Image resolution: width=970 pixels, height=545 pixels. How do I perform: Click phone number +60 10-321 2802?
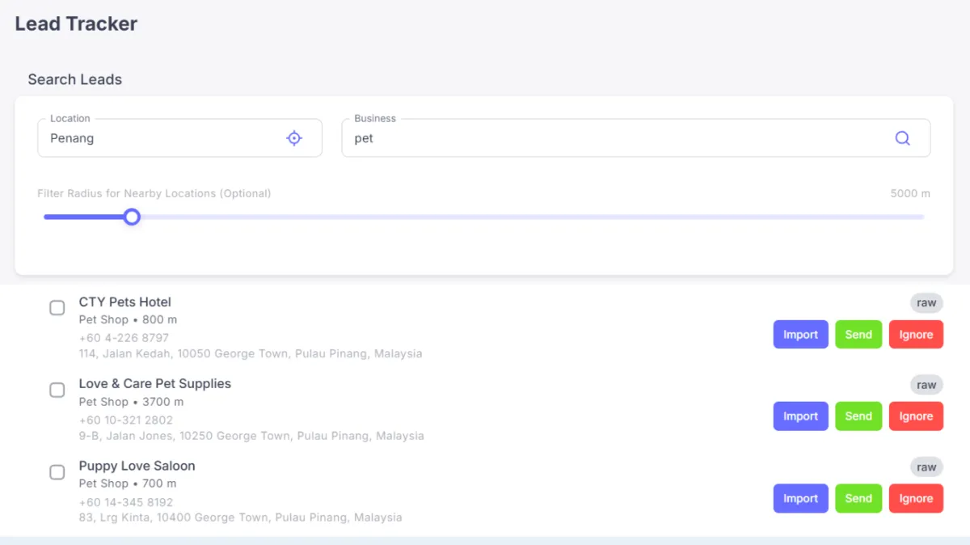pos(125,420)
